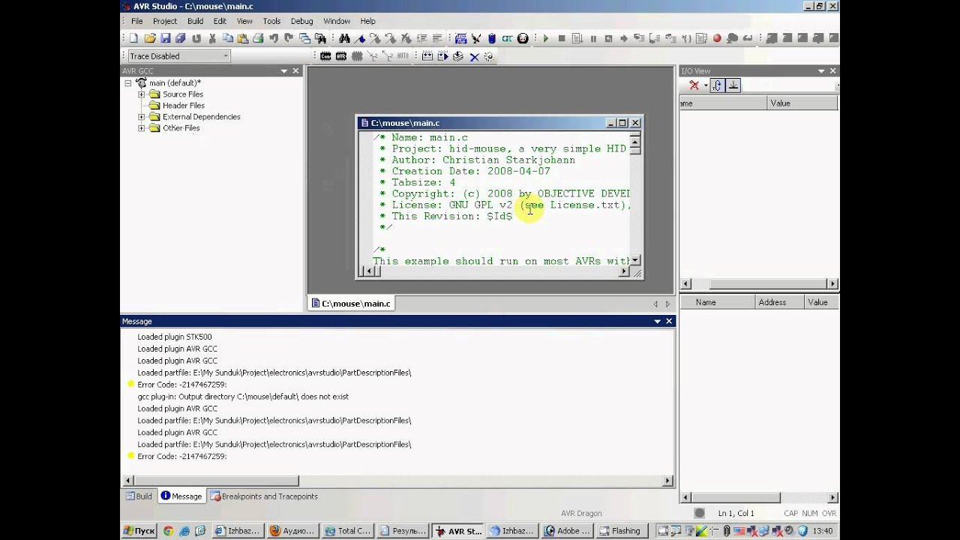Click the AVR programmer chip icon
Screen dimensions: 960x540
tap(340, 56)
